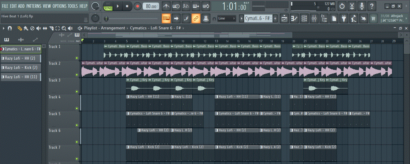This screenshot has width=410, height=164.
Task: Open the VIEW menu
Action: click(x=47, y=6)
